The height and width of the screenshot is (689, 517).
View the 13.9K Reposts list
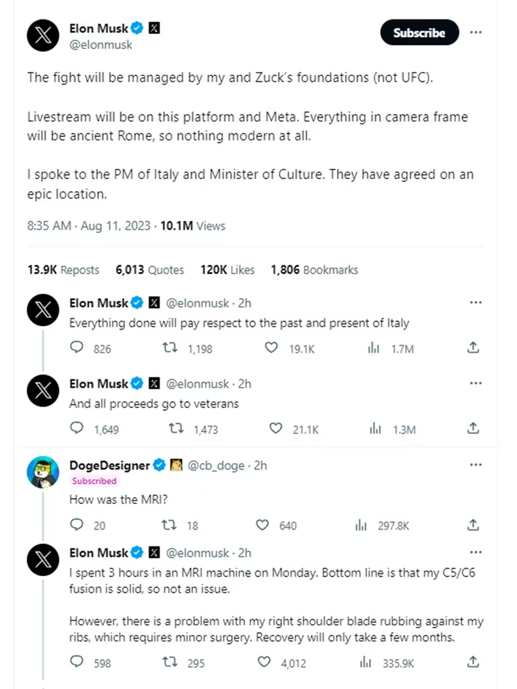pyautogui.click(x=63, y=270)
